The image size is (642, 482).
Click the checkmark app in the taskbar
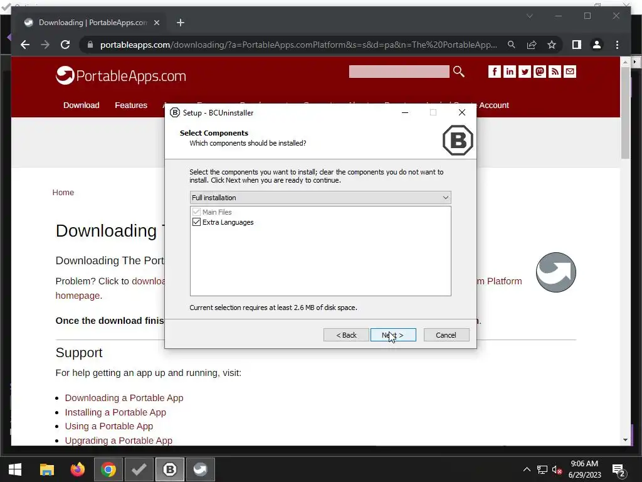pos(139,469)
